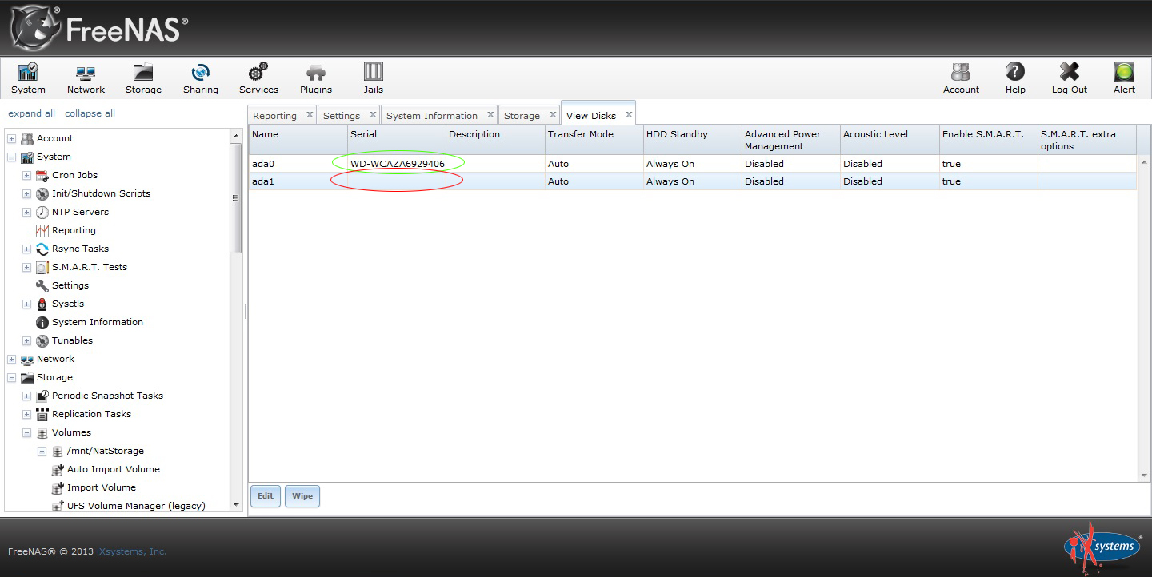Click the Edit button
The height and width of the screenshot is (577, 1152).
tap(266, 496)
